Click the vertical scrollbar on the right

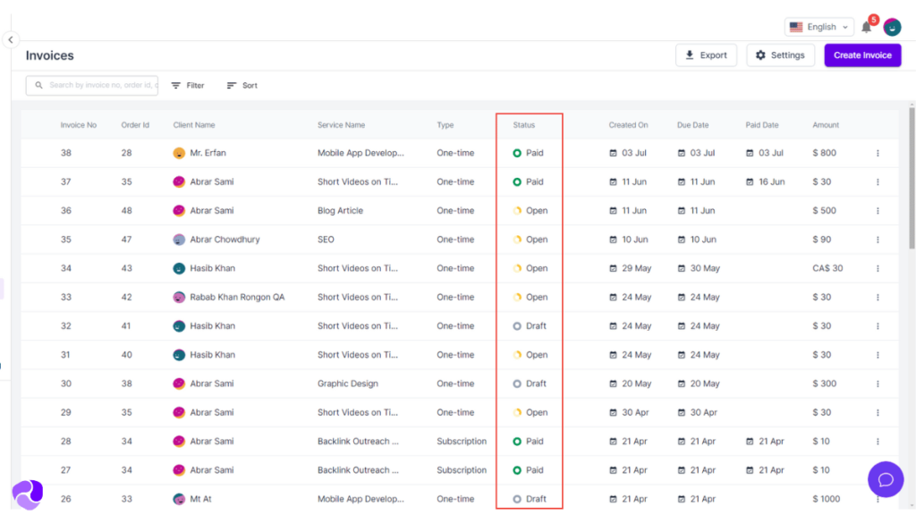point(912,179)
